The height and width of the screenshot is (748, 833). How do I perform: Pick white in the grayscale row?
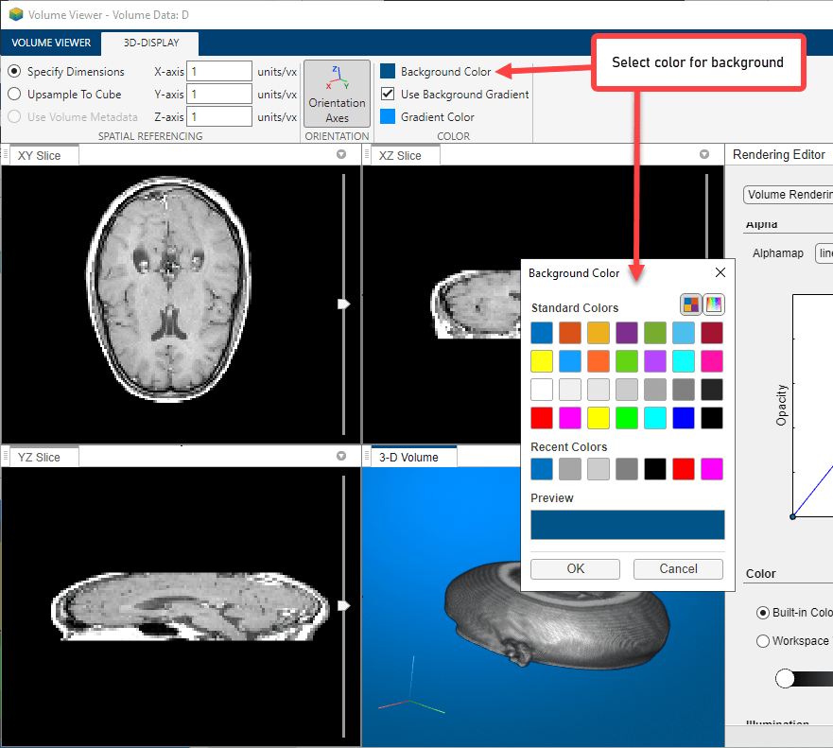click(x=542, y=390)
